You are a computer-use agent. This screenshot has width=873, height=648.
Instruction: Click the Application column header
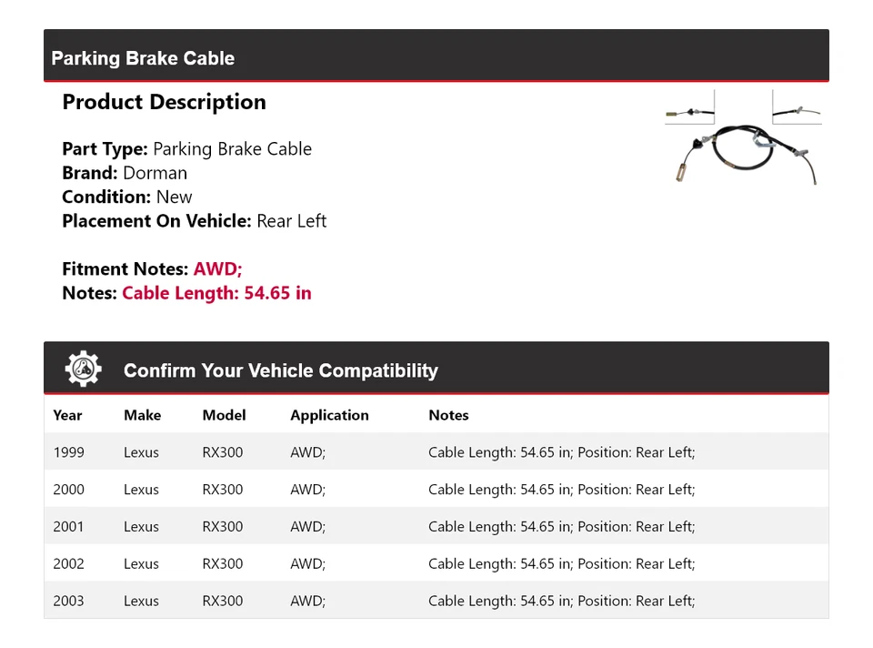pos(329,415)
